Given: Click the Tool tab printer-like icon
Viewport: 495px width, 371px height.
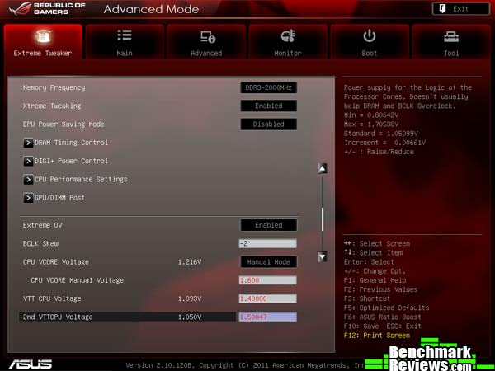Looking at the screenshot, I should (x=451, y=37).
